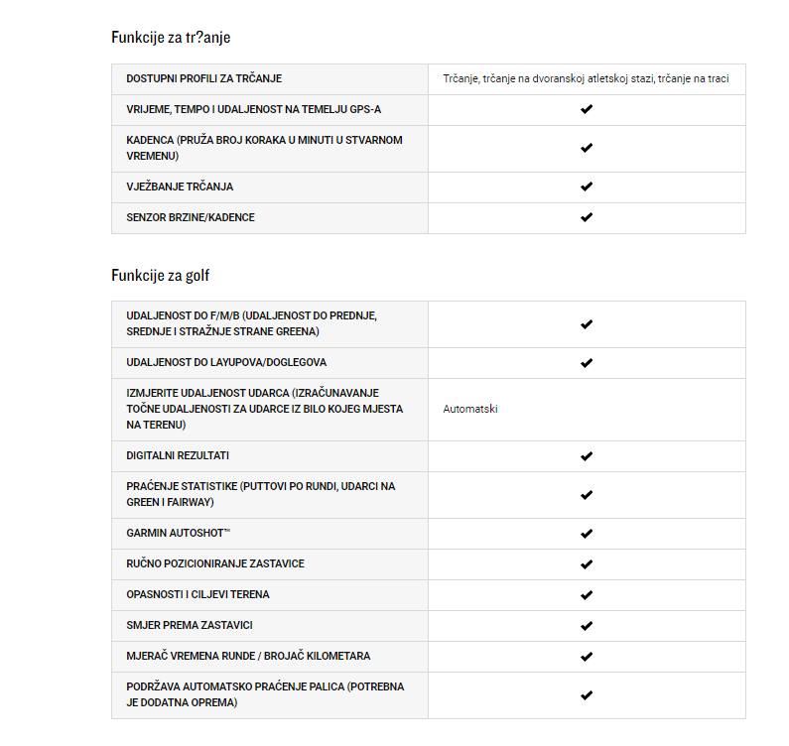Click checkmark for Vježbanje trčanja
Image resolution: width=789 pixels, height=746 pixels.
(x=587, y=186)
